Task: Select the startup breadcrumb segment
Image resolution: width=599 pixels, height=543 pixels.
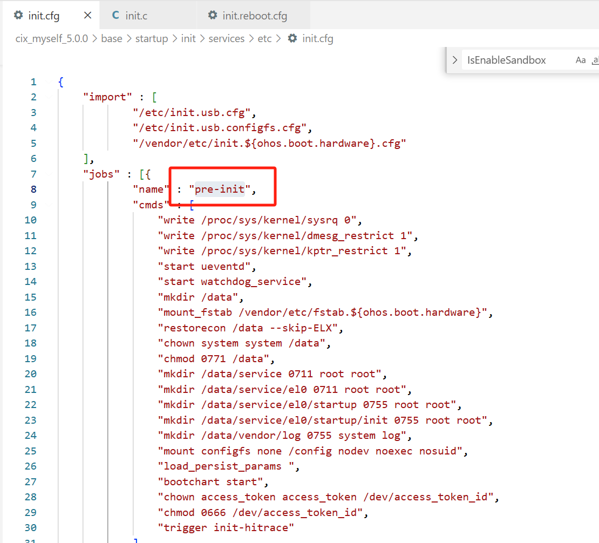Action: [x=152, y=39]
